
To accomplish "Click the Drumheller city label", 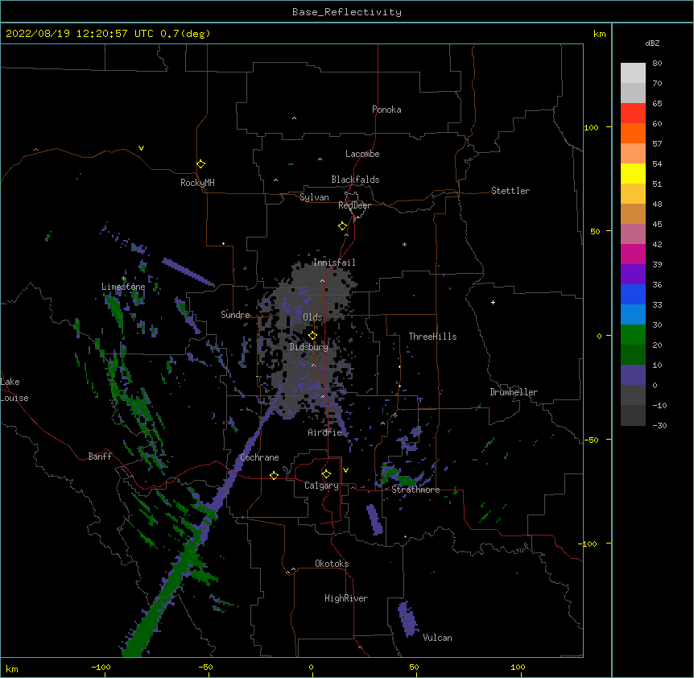I will pyautogui.click(x=514, y=392).
